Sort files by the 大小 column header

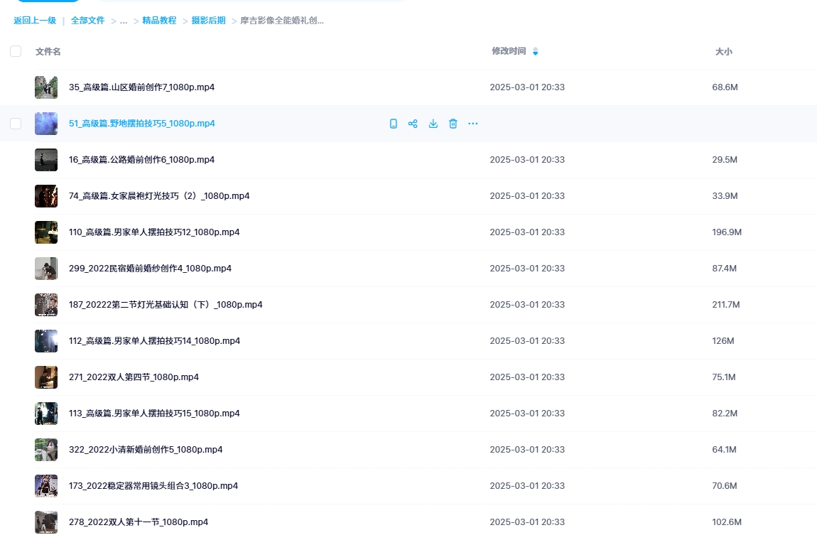click(723, 52)
